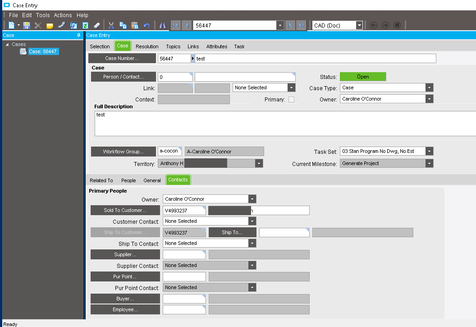Click the paperclip attachments icon
Viewport: 476px width, 327px height.
(73, 26)
